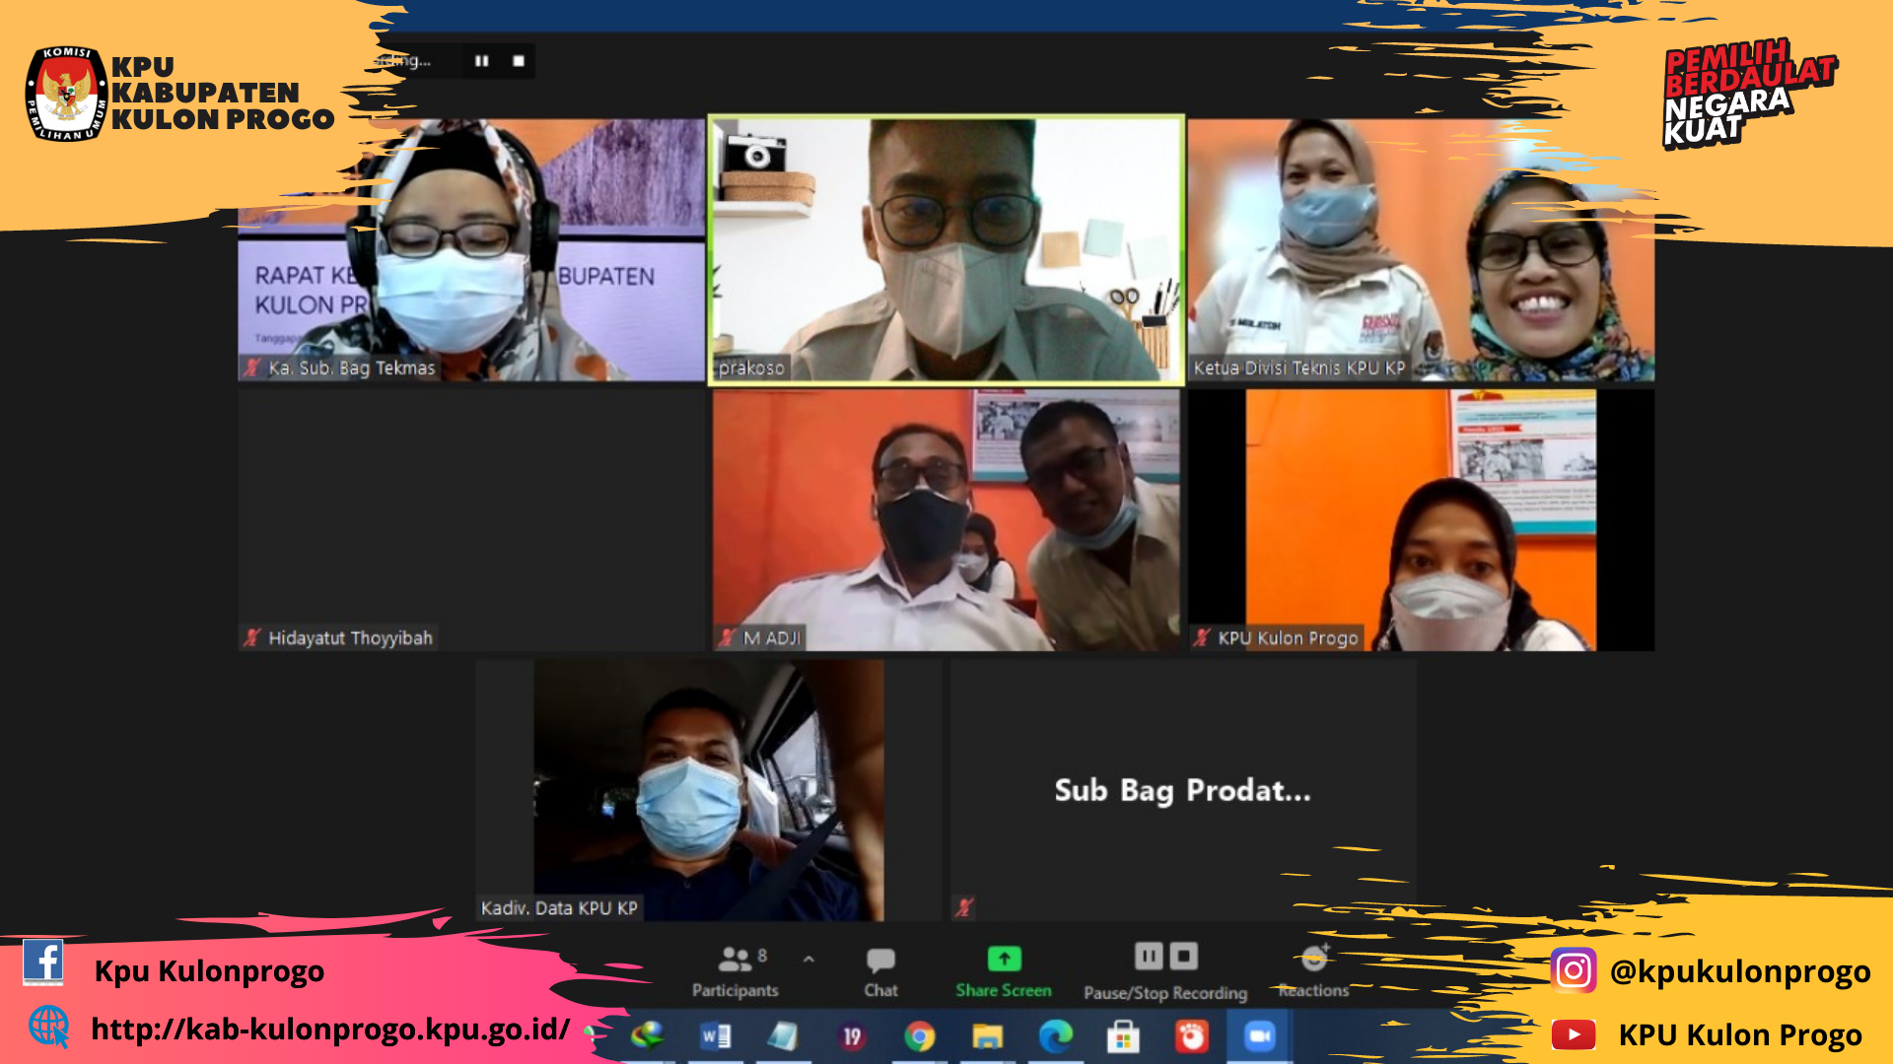Viewport: 1893px width, 1064px height.
Task: Open Microsoft Word from the taskbar
Action: click(x=715, y=1036)
